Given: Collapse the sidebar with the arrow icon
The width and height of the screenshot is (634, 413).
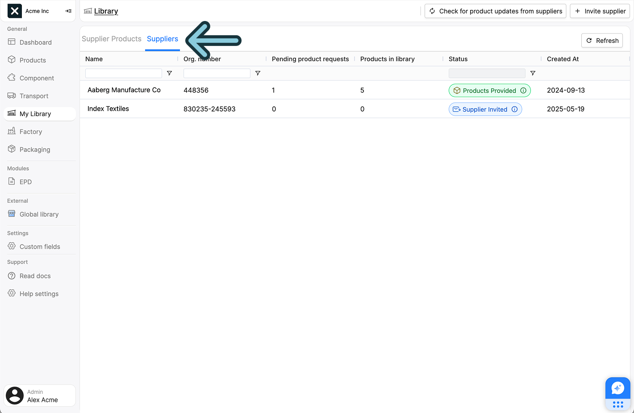Looking at the screenshot, I should click(x=68, y=11).
